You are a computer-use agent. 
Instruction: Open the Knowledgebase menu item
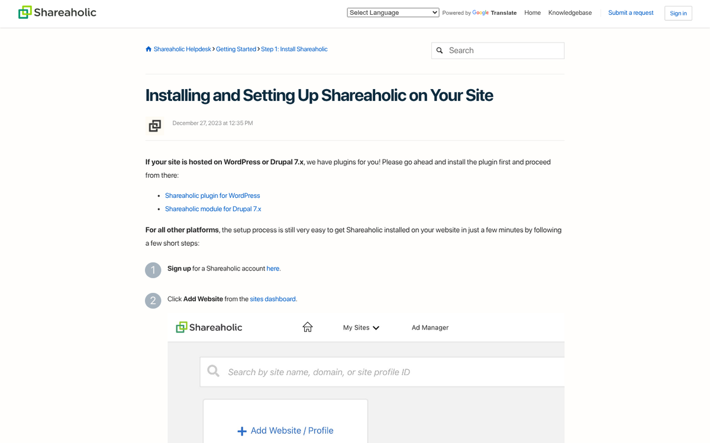tap(570, 12)
